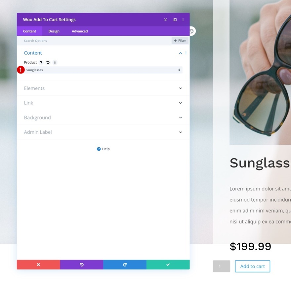
Task: Expand the Background section
Action: pos(103,118)
